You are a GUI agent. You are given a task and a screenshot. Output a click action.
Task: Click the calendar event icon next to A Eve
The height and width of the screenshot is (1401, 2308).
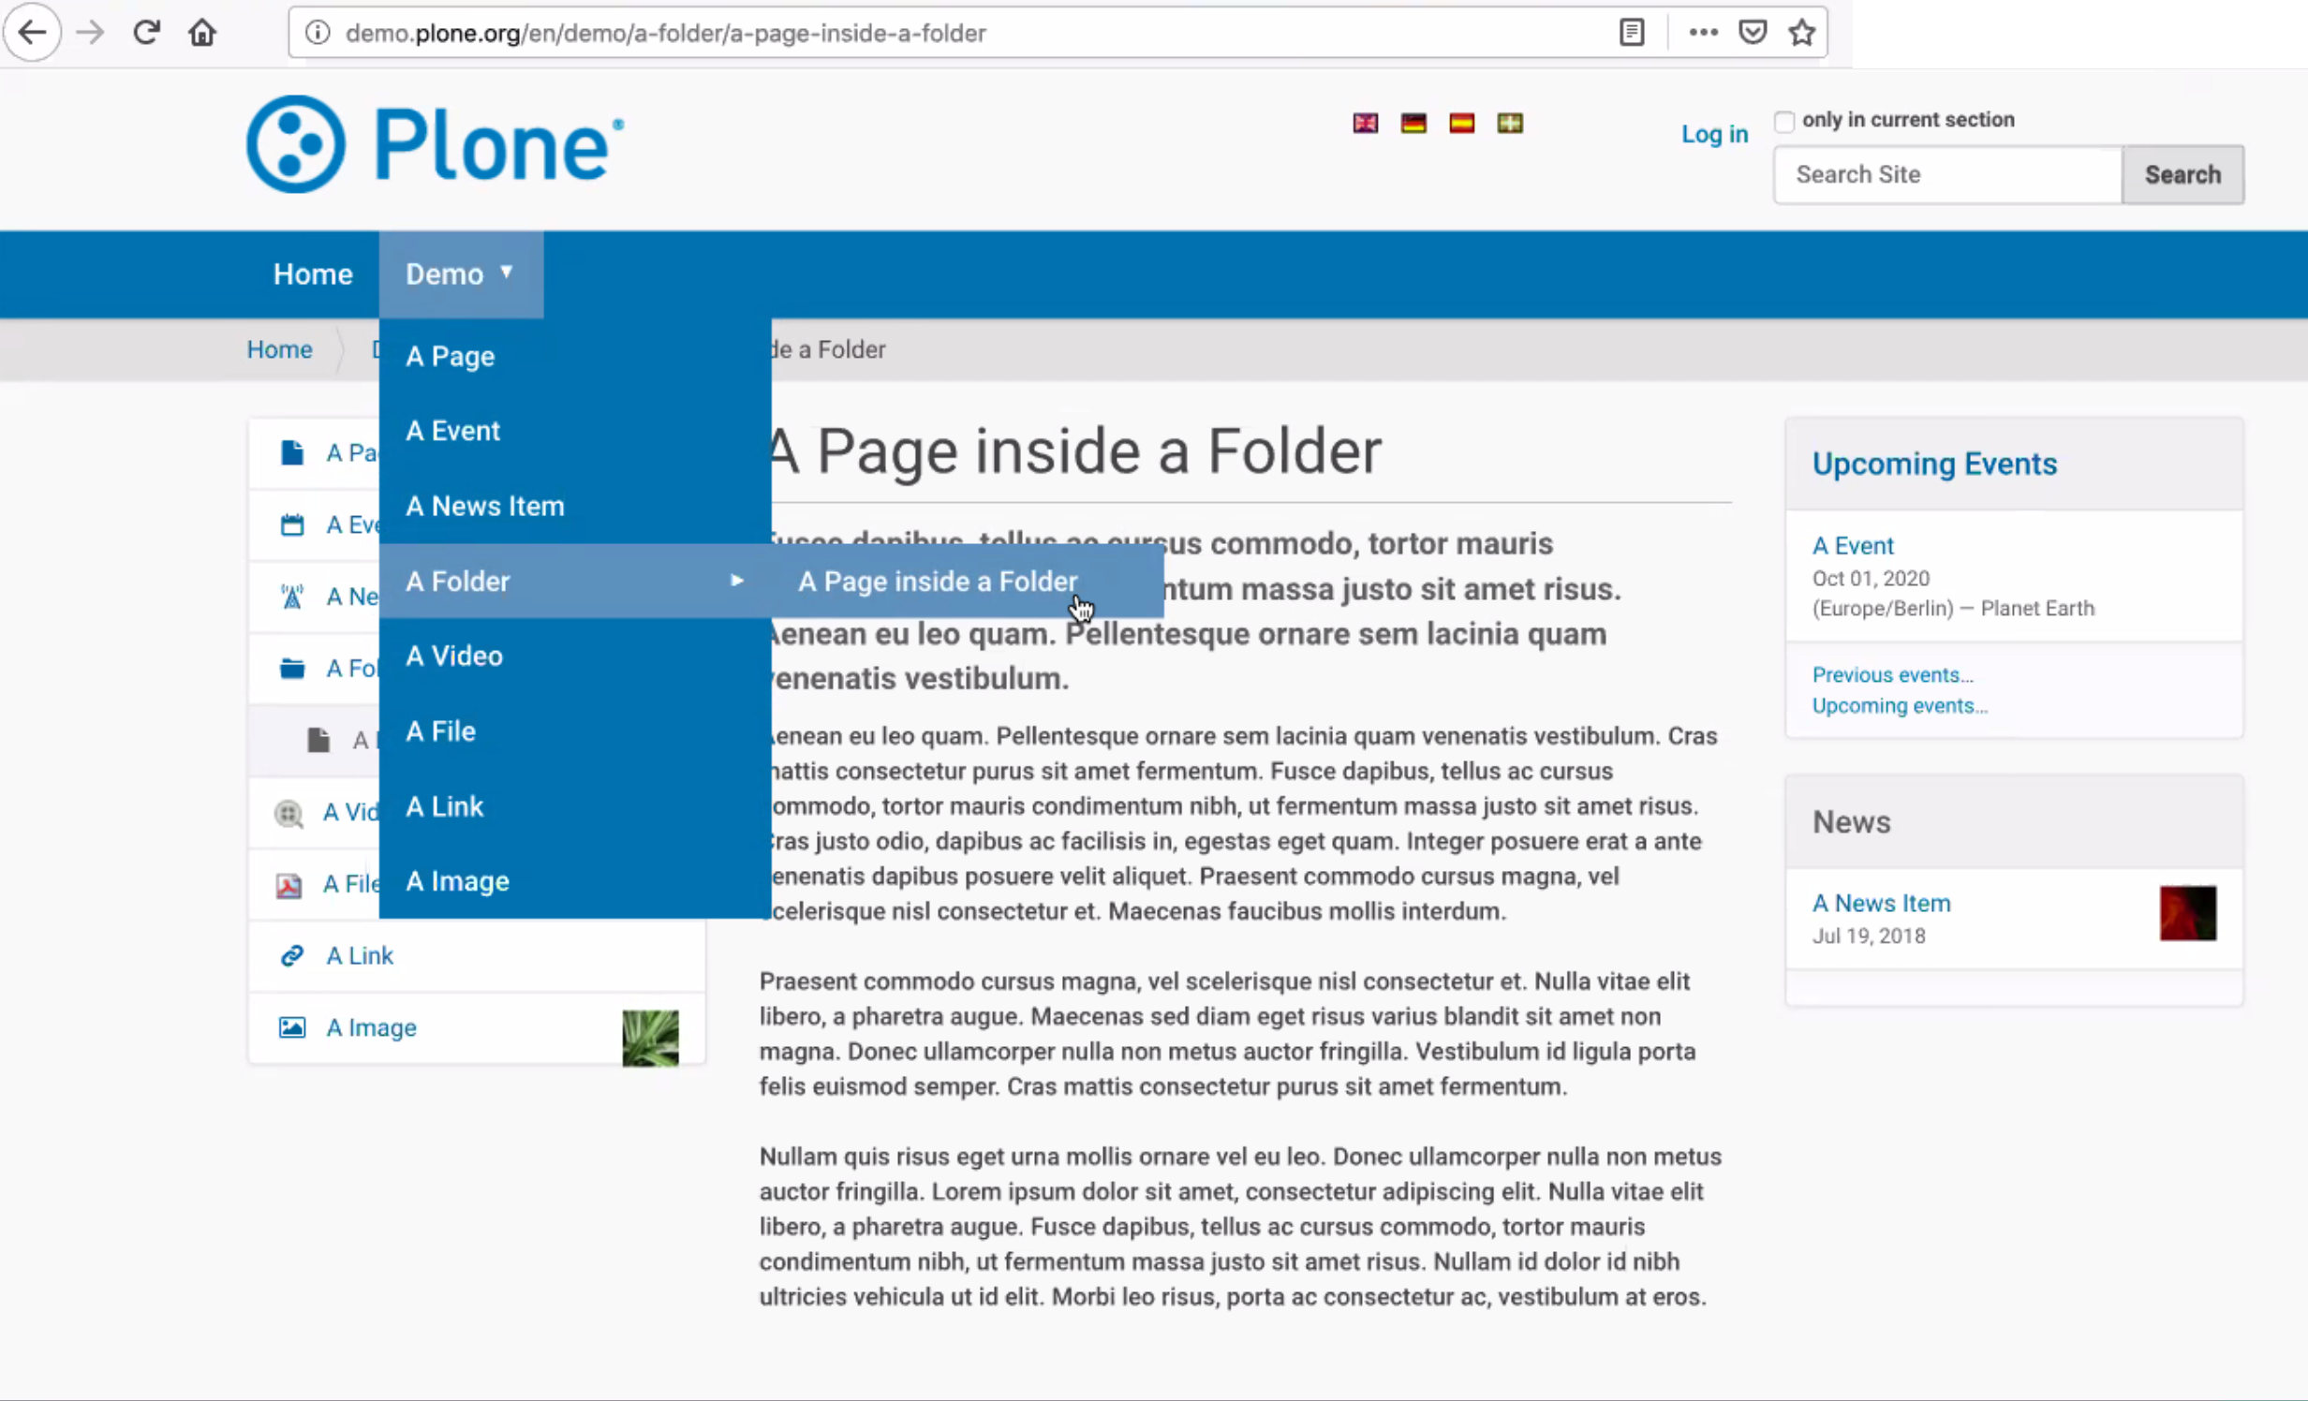coord(292,524)
